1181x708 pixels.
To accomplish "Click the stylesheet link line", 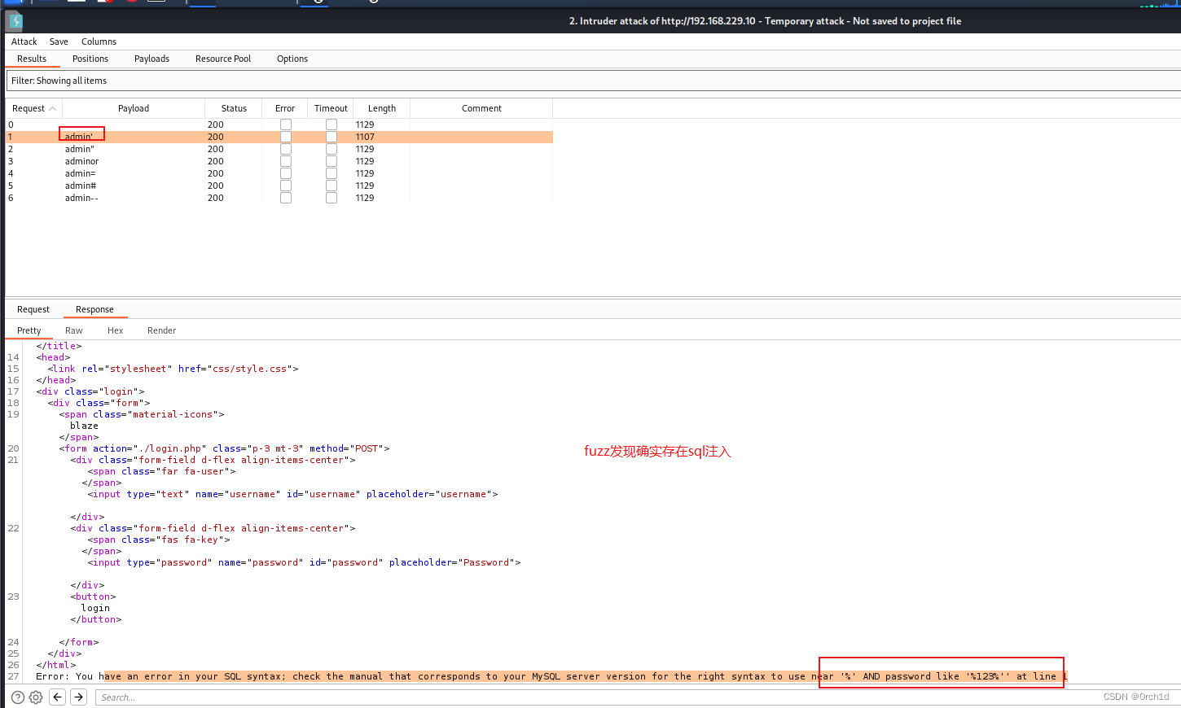I will [x=173, y=369].
